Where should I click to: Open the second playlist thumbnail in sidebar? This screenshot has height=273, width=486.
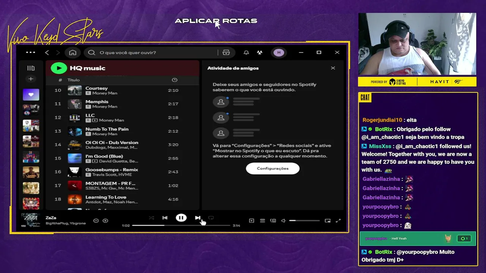pyautogui.click(x=31, y=110)
